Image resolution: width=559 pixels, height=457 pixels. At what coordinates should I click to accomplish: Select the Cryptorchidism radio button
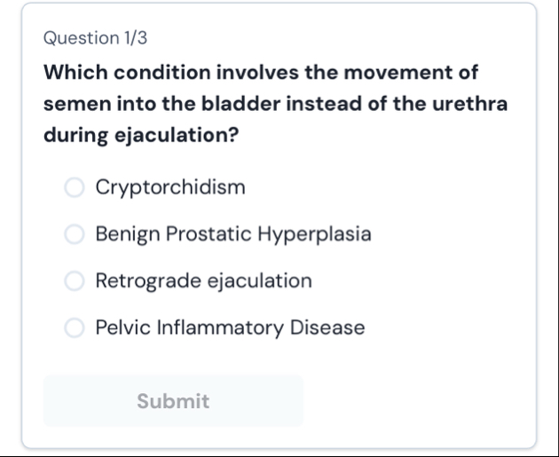75,188
